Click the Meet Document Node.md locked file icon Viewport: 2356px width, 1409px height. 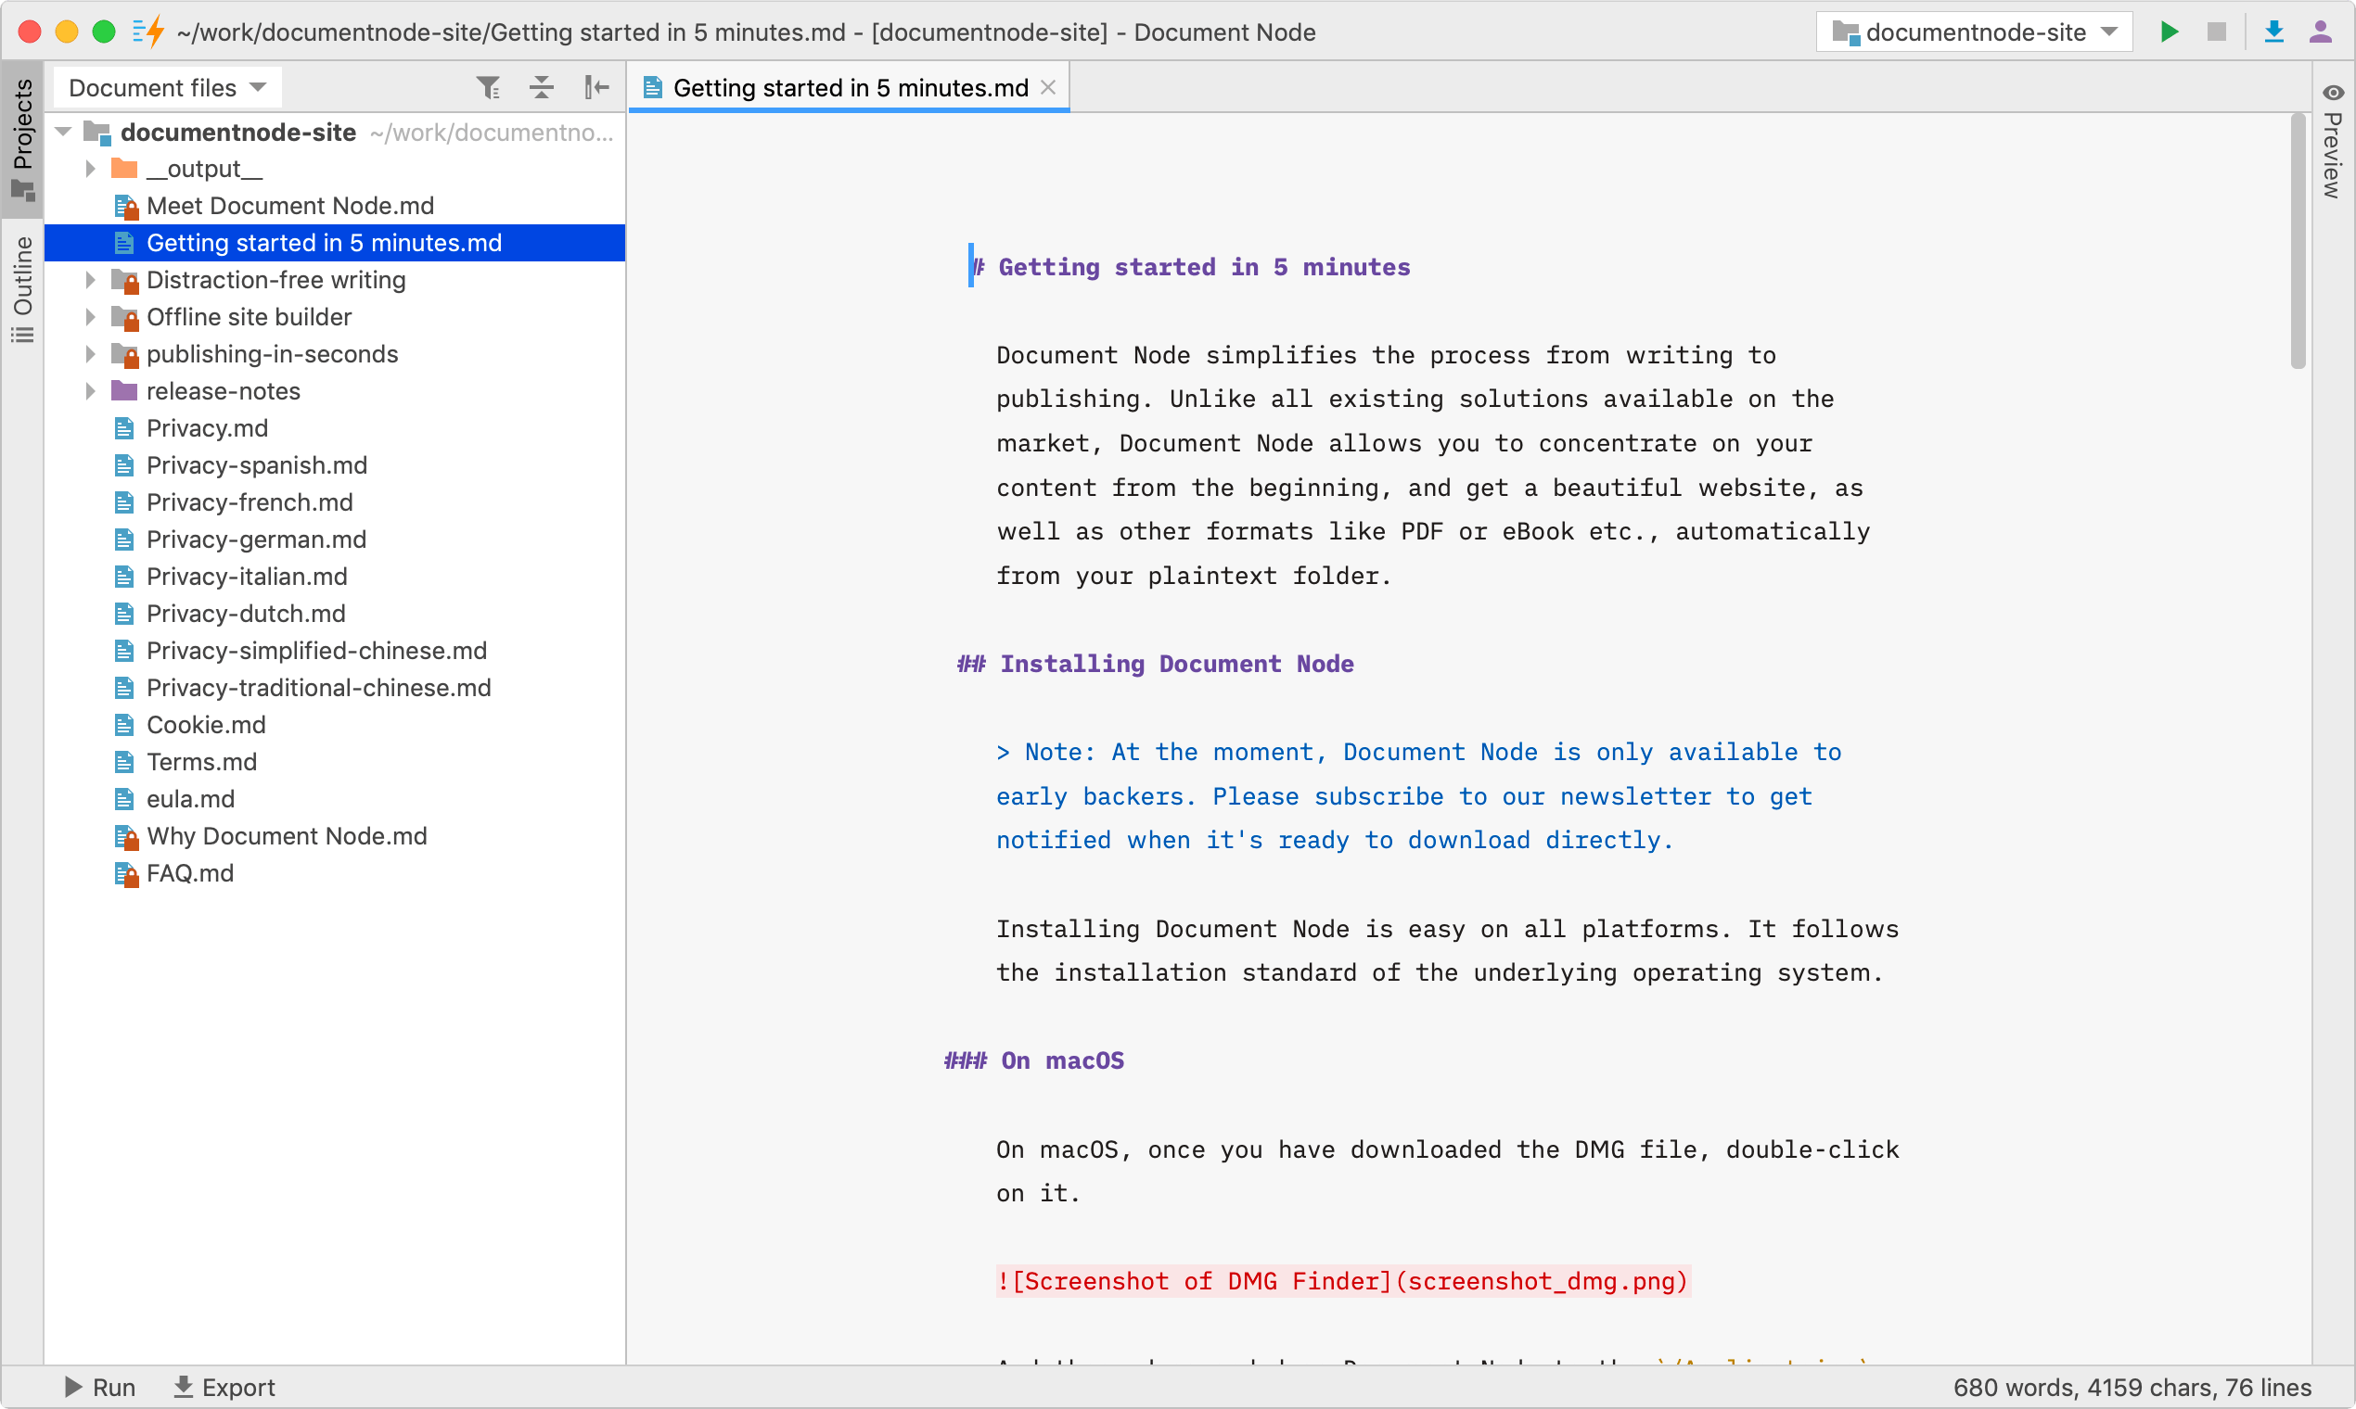click(125, 206)
